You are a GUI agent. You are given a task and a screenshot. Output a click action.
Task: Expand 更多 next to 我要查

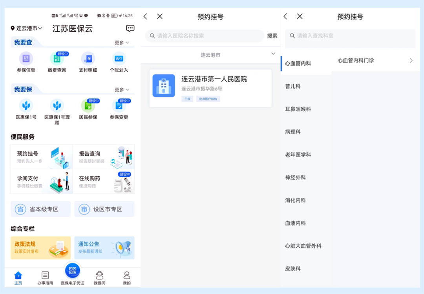[x=122, y=42]
